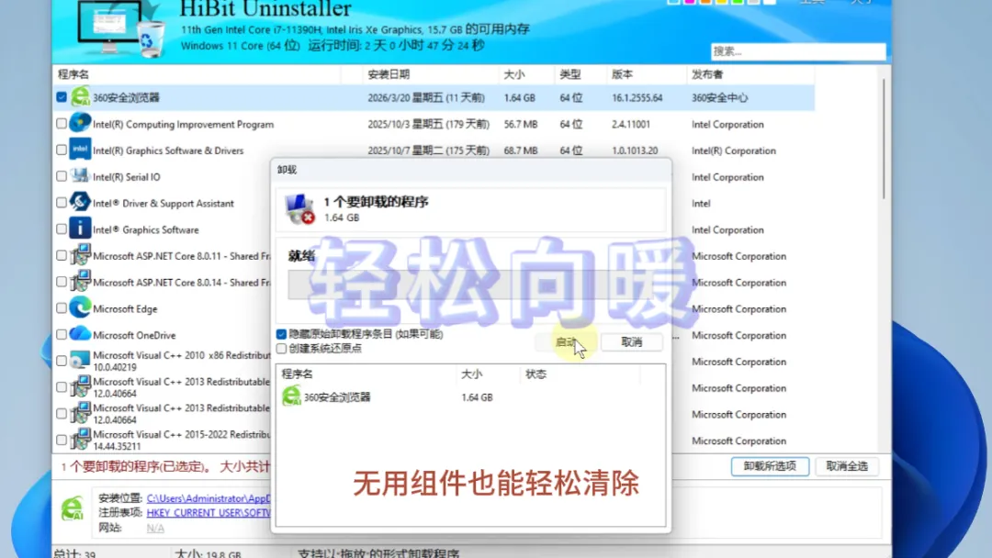Image resolution: width=992 pixels, height=558 pixels.
Task: Sort by the 发布者 column header
Action: coord(750,74)
